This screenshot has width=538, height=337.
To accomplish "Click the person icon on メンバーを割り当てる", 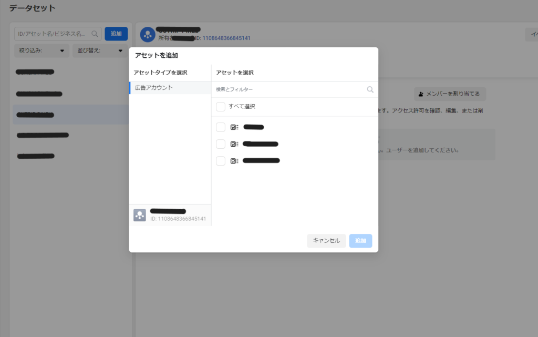I will click(421, 94).
